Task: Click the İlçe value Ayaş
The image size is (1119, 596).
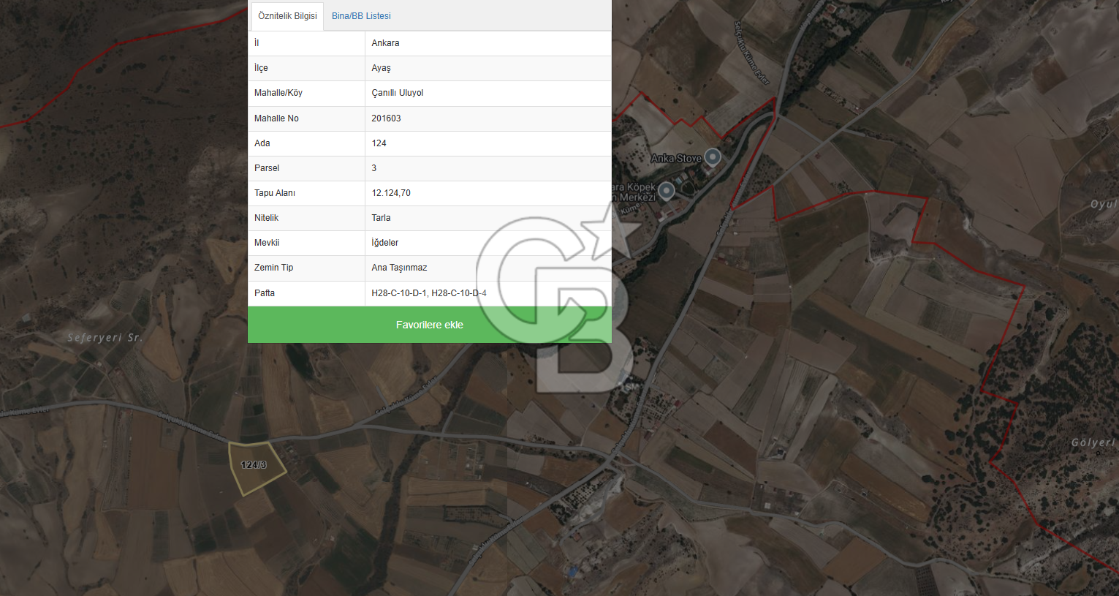Action: click(x=381, y=68)
